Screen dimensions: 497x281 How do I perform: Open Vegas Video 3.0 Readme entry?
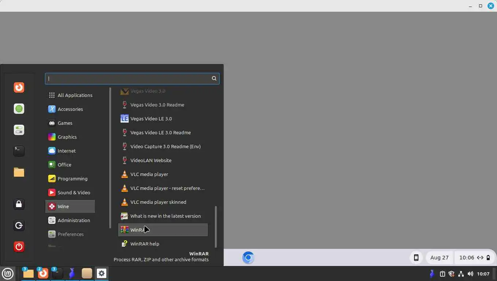point(163,105)
